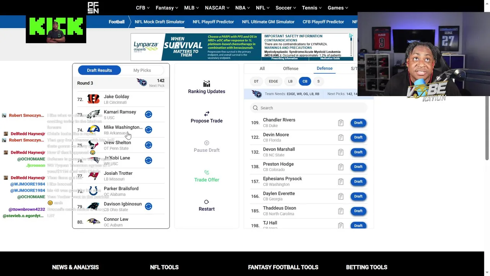Expand the Tennis menu dropdown
The image size is (490, 276).
[x=312, y=8]
